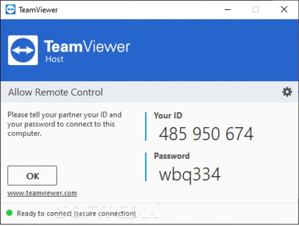Click the small TeamViewer title bar icon
The image size is (299, 227).
point(10,9)
